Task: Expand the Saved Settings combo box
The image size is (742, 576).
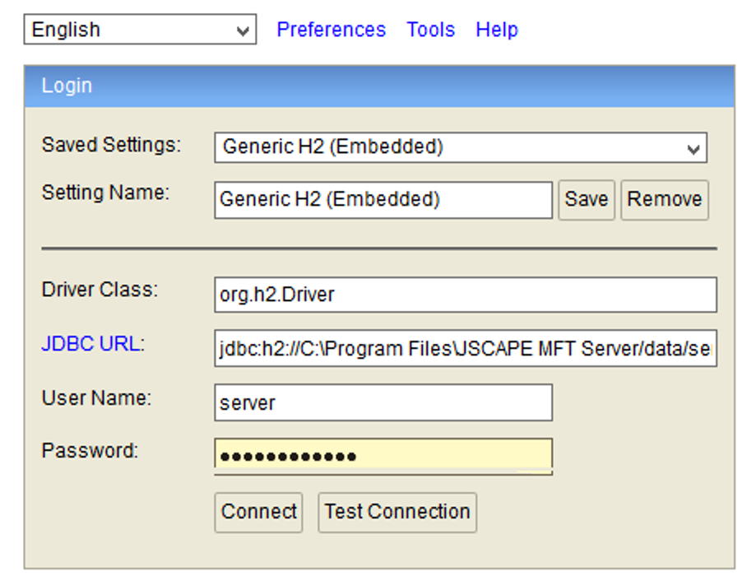Action: click(x=461, y=147)
